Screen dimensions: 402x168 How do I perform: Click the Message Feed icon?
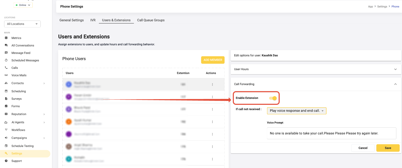pyautogui.click(x=6, y=53)
